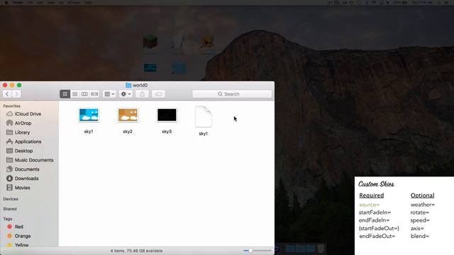454x255 pixels.
Task: Click the "speed=" text
Action: pyautogui.click(x=420, y=220)
